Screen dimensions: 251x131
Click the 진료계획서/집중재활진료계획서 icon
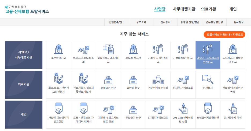[83, 78]
